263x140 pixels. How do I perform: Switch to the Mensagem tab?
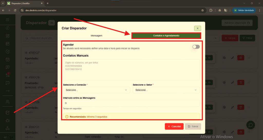96,36
